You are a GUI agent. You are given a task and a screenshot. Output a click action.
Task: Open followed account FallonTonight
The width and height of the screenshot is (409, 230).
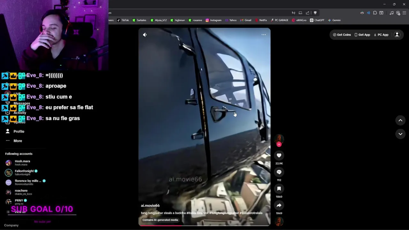[21, 172]
